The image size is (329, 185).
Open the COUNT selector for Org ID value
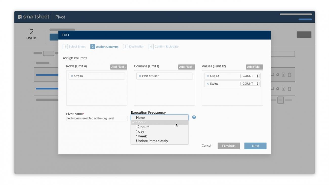250,76
